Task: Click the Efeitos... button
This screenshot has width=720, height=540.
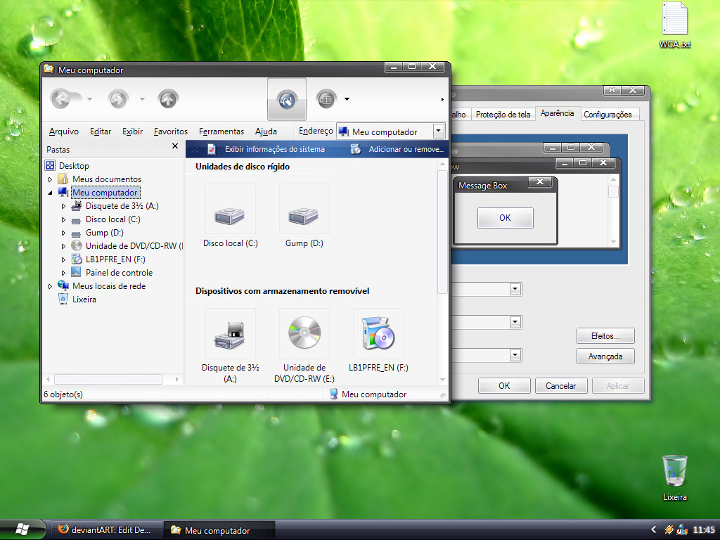Action: click(x=605, y=336)
